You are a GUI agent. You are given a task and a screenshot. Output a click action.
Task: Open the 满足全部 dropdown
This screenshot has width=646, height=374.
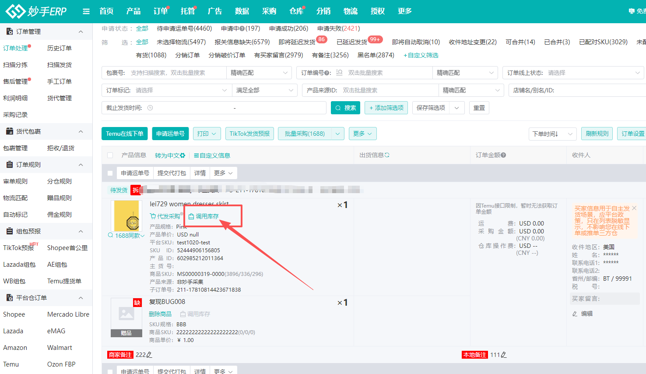click(x=264, y=90)
